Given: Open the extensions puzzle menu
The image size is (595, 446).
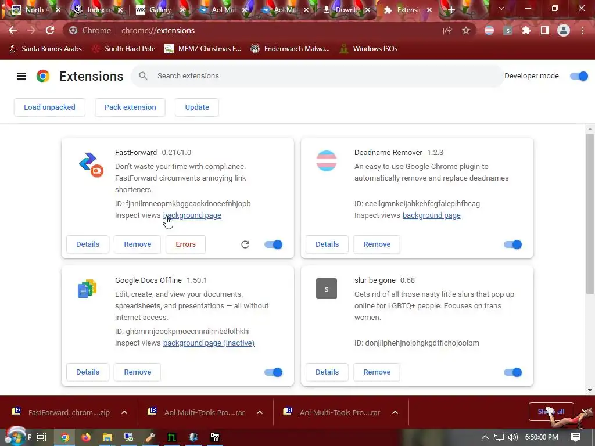Looking at the screenshot, I should point(526,30).
